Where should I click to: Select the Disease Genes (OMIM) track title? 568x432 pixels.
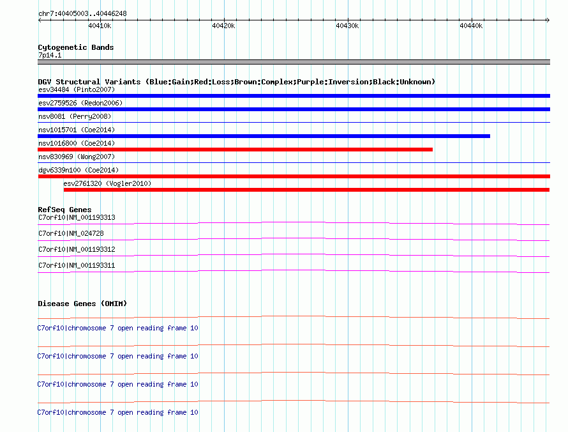82,304
